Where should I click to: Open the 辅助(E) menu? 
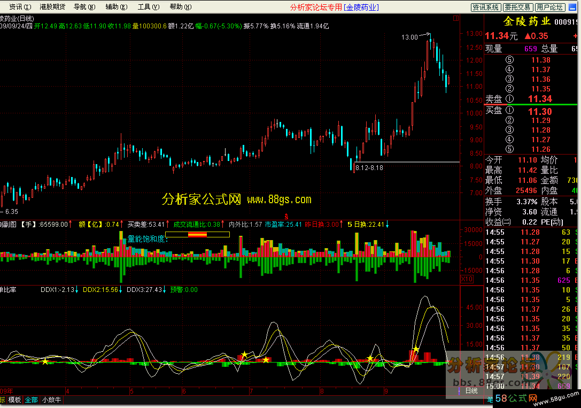[x=117, y=7]
